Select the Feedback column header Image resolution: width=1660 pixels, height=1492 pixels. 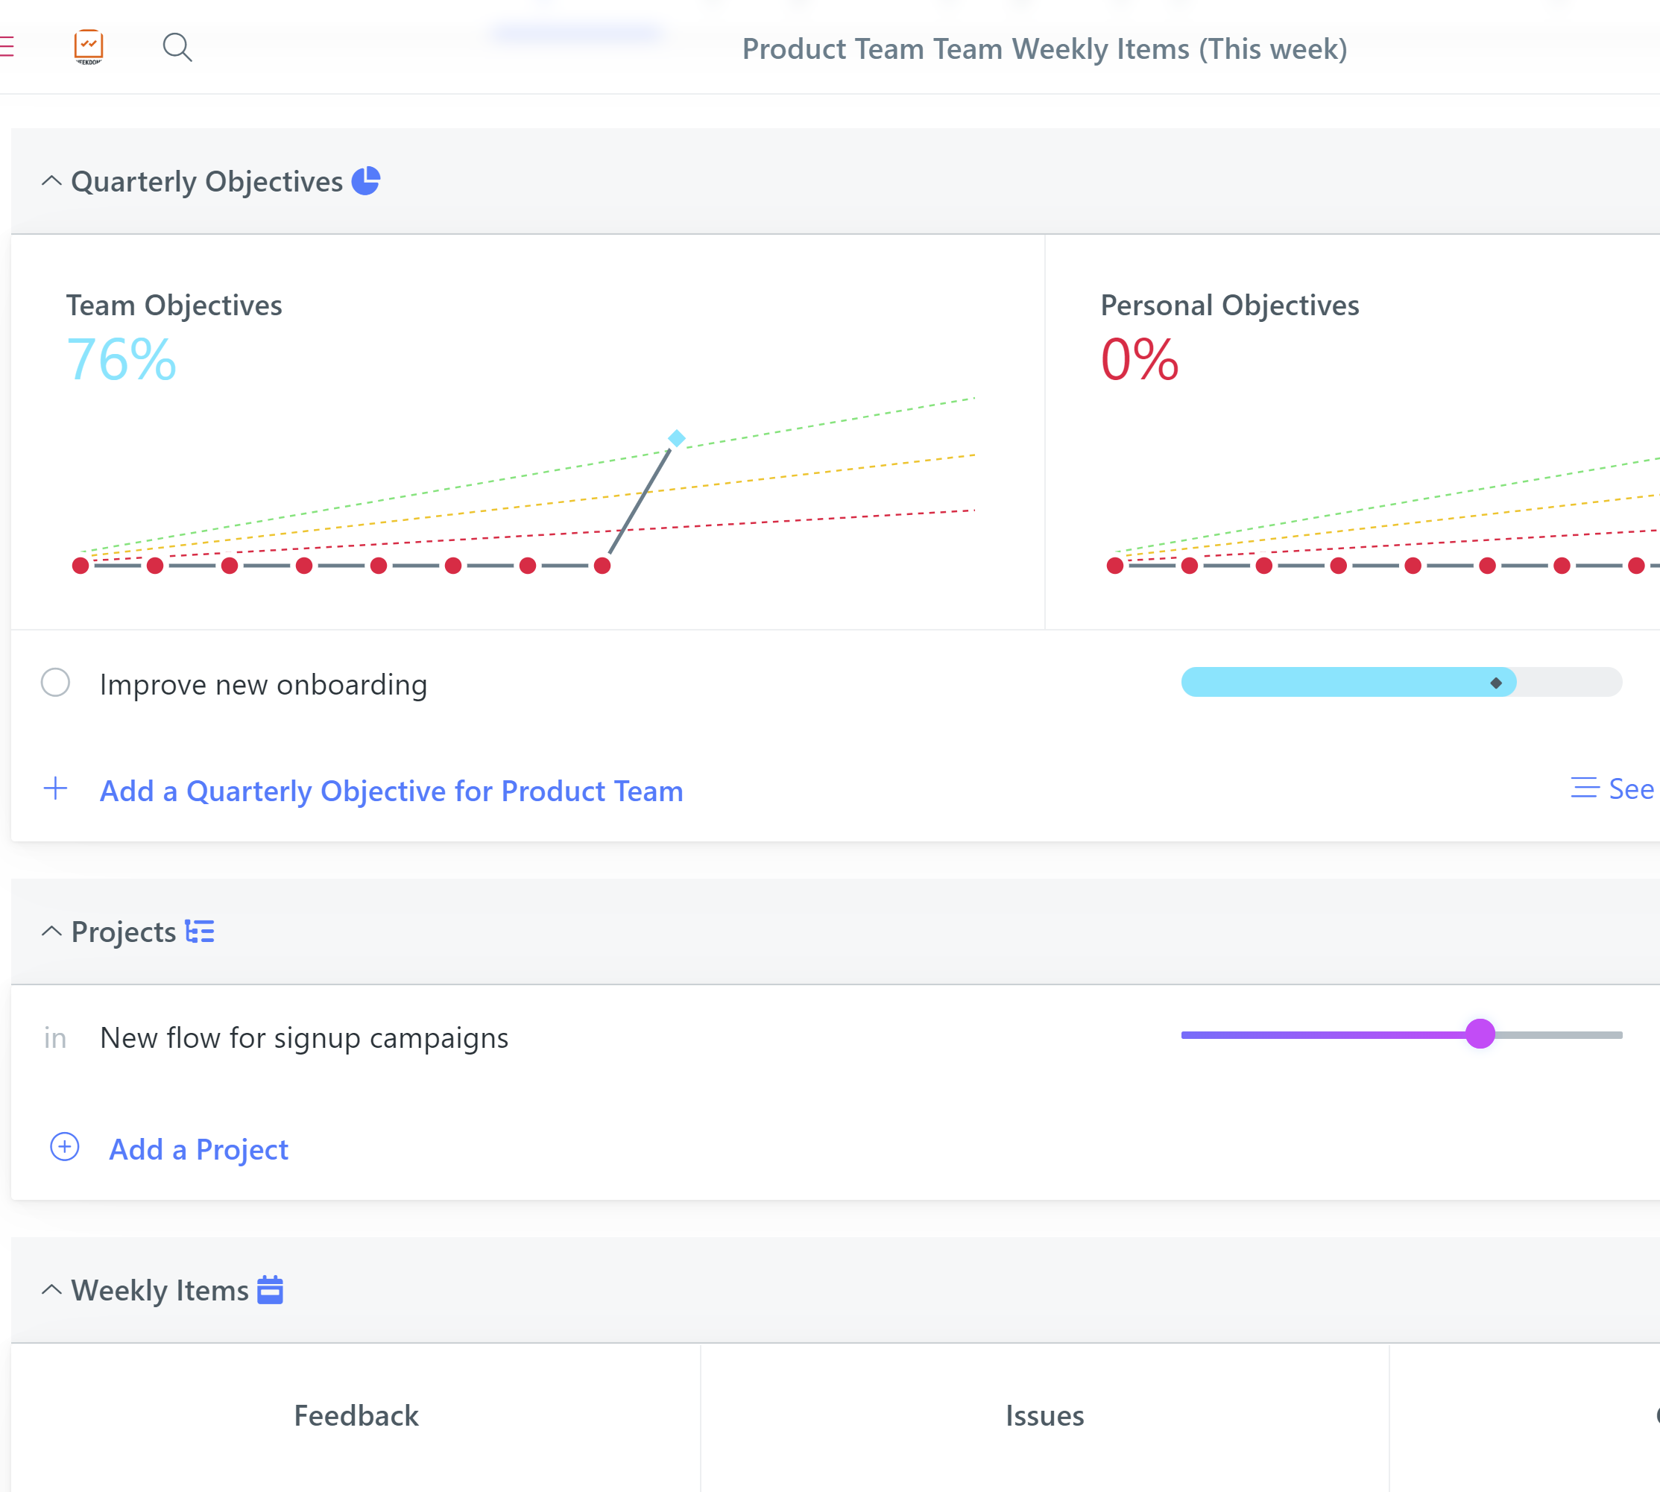point(356,1416)
